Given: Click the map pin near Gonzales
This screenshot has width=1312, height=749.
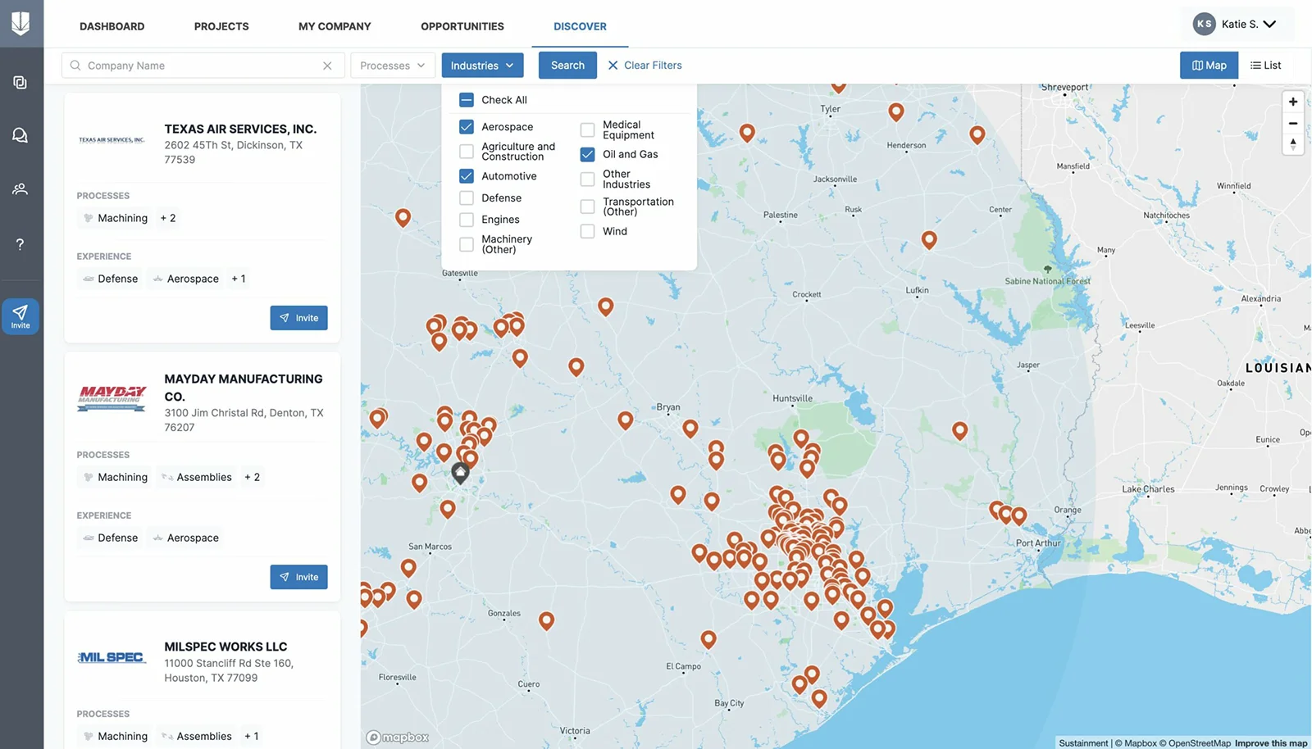Looking at the screenshot, I should (547, 621).
